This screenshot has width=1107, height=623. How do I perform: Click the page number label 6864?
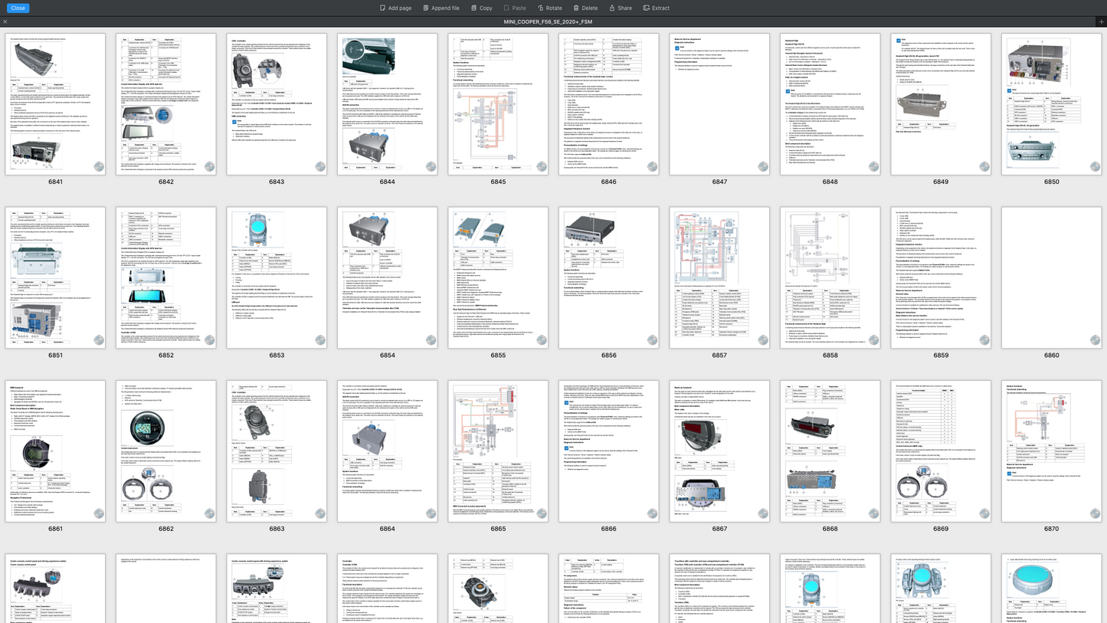[x=388, y=530]
